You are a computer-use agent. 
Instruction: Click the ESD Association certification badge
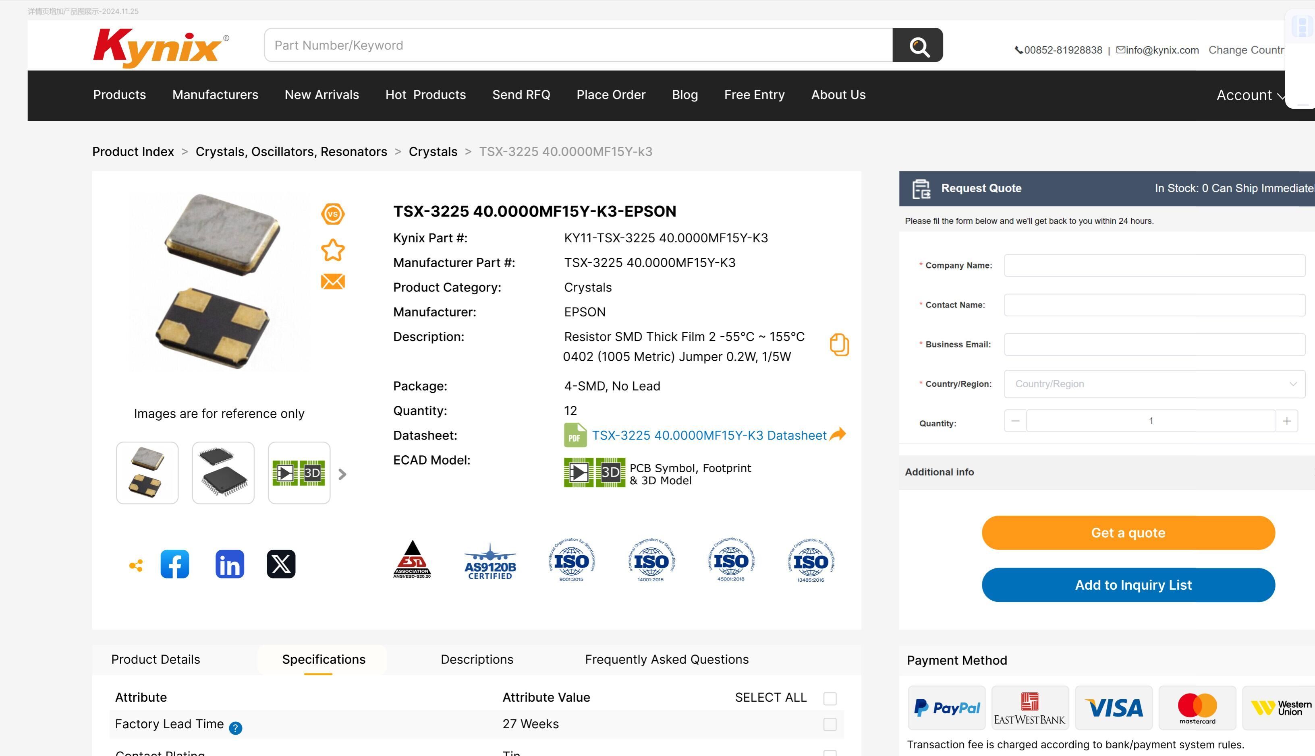coord(412,560)
